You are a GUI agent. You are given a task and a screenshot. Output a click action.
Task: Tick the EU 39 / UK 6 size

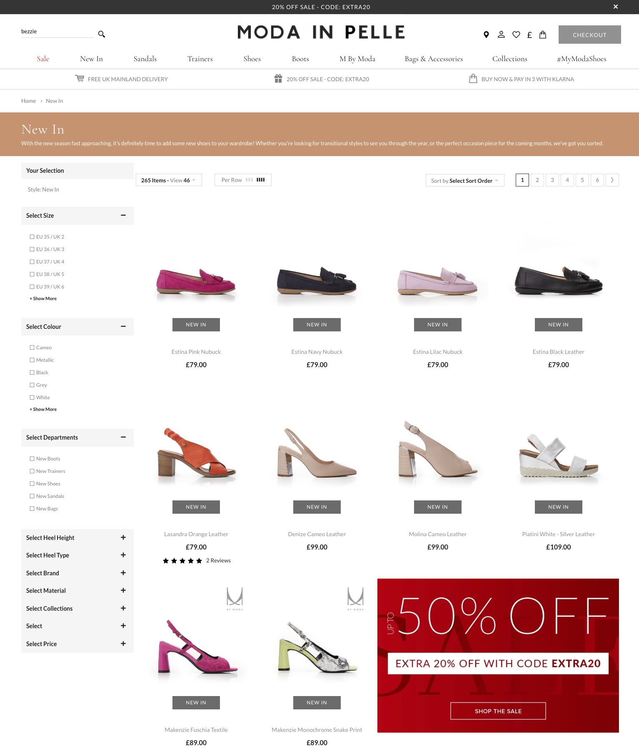pos(32,287)
